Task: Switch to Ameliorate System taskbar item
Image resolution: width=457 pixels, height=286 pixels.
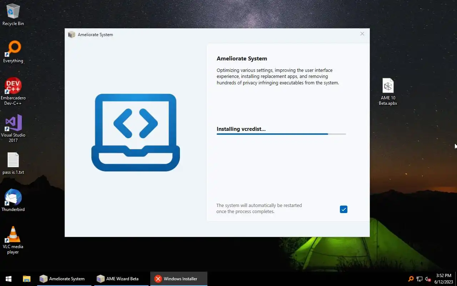Action: pos(64,279)
